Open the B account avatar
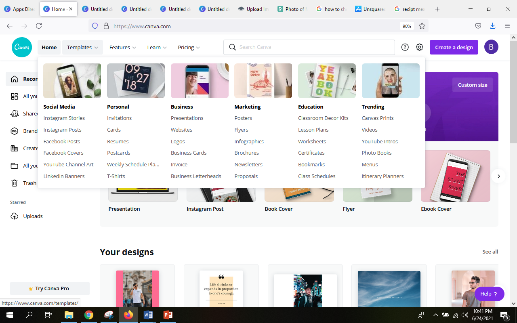This screenshot has width=517, height=323. (491, 47)
